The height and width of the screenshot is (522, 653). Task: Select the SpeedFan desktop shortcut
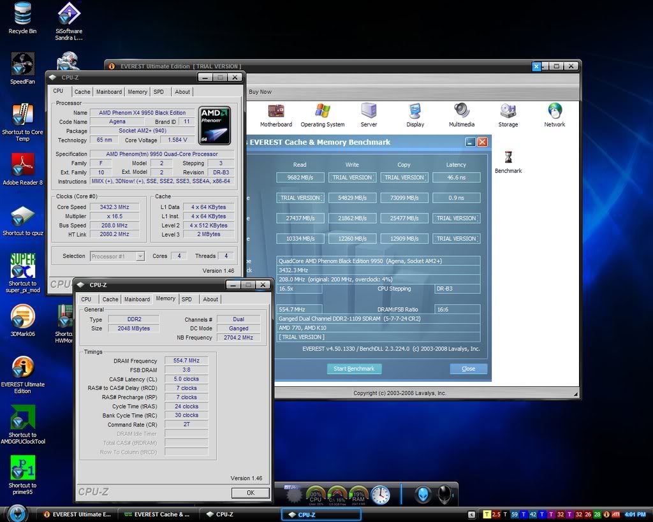point(22,68)
